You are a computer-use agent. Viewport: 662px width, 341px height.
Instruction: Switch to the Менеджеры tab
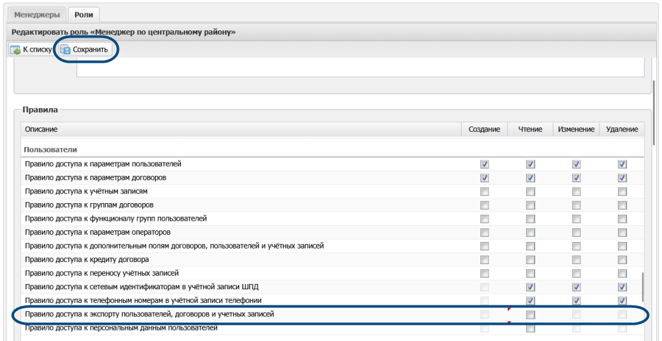click(36, 14)
